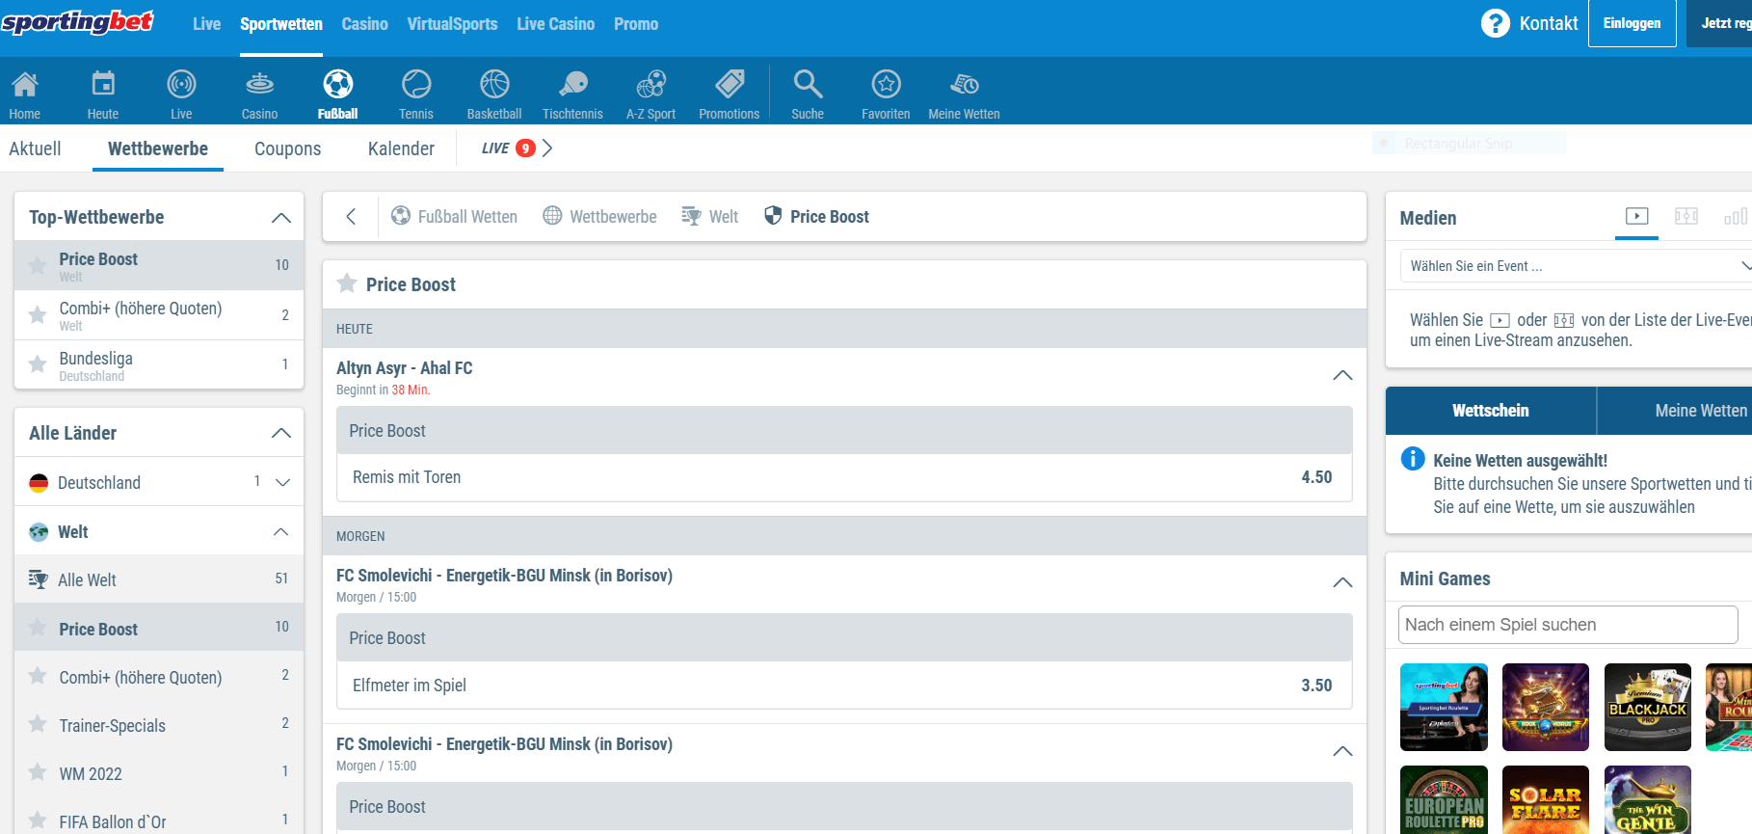Image resolution: width=1752 pixels, height=834 pixels.
Task: Switch Medien to the statistics bars icon
Action: [x=1735, y=216]
